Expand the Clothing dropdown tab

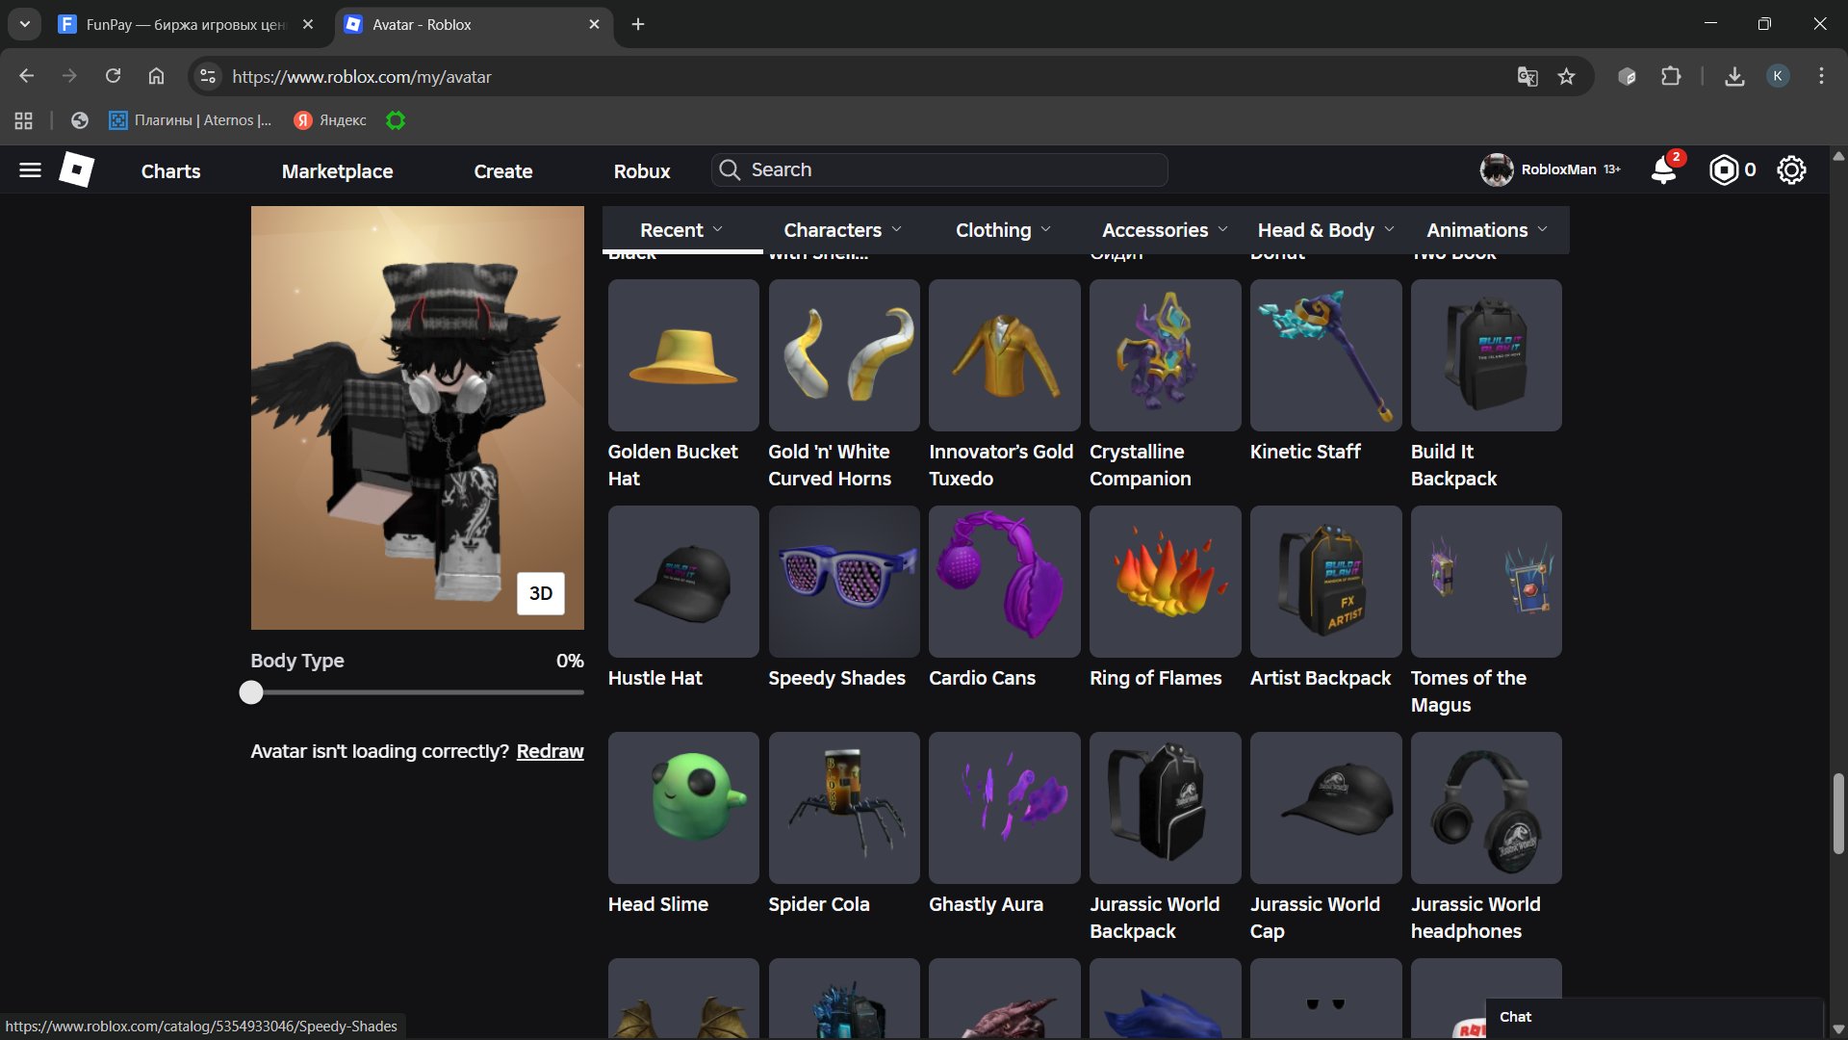[1003, 230]
